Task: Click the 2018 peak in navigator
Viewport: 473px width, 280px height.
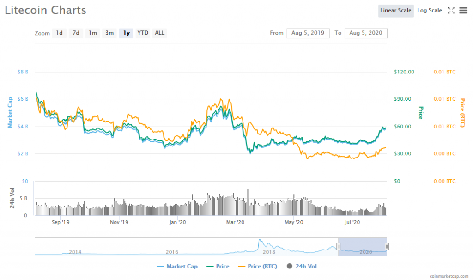Action: click(x=260, y=240)
